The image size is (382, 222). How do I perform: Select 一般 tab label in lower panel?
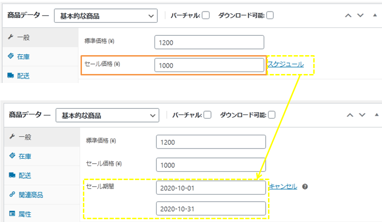point(25,137)
